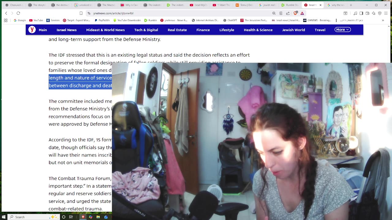392x220 pixels.
Task: Open the media control music note icon
Action: tap(355, 13)
